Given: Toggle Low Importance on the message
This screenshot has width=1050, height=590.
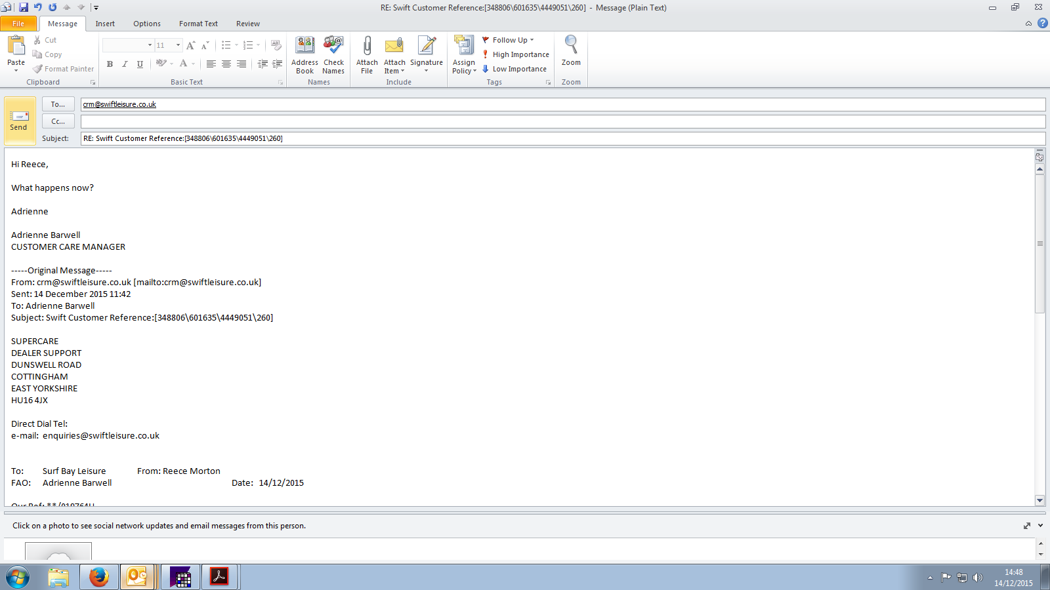Looking at the screenshot, I should click(x=514, y=69).
